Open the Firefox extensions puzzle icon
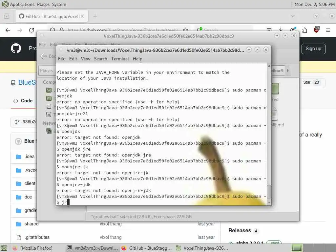 click(x=304, y=30)
